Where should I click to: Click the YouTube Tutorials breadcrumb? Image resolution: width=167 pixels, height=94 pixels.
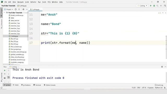click(x=8, y=6)
